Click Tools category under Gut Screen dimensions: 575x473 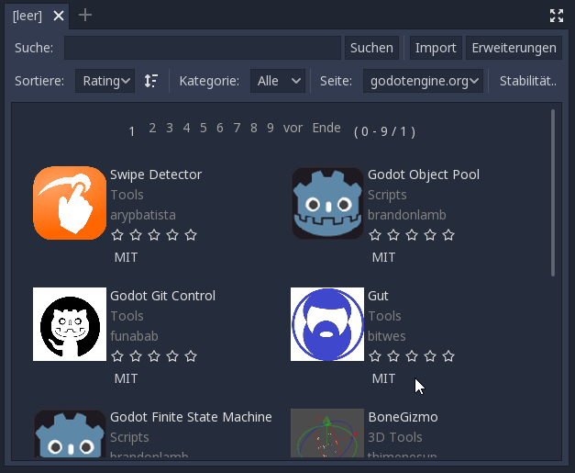coord(384,316)
